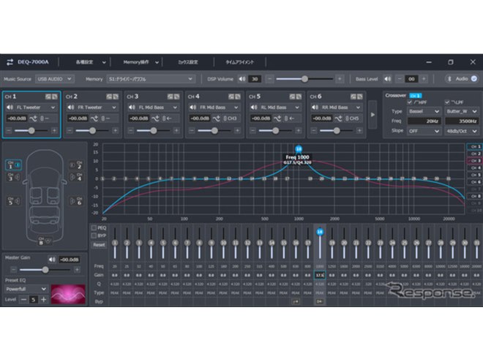Uncheck the LPF crossover checkbox
Image resolution: width=483 pixels, height=362 pixels.
click(447, 102)
